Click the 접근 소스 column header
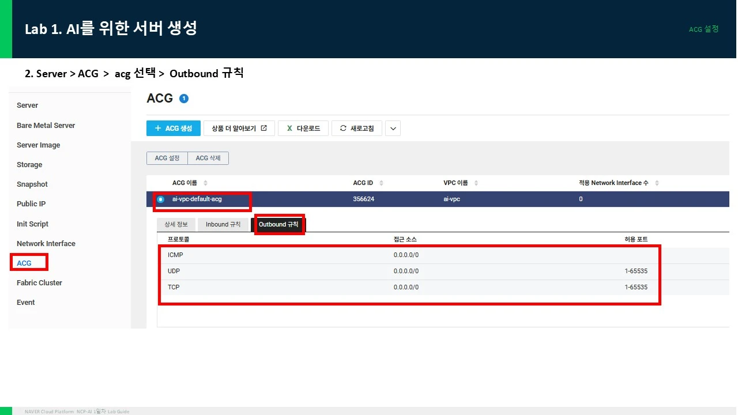Screen dimensions: 738x415 coord(405,239)
